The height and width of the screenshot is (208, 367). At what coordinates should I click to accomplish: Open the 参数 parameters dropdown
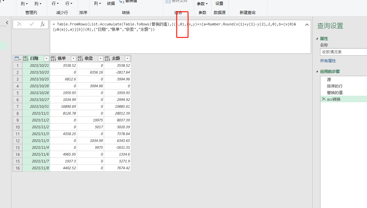coord(202,4)
